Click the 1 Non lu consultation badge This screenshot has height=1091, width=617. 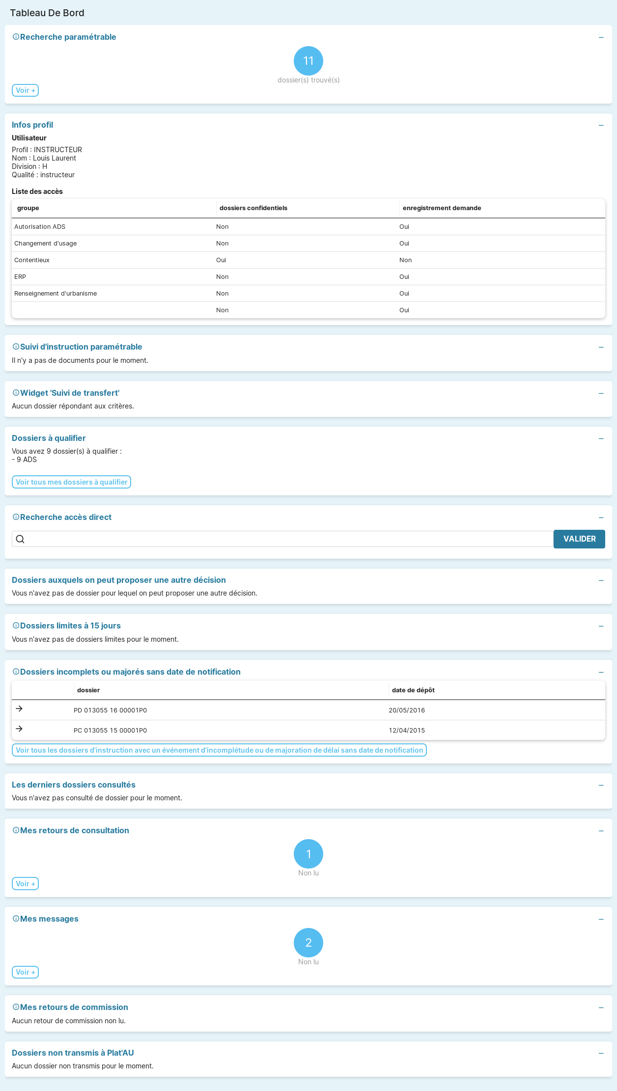tap(308, 854)
